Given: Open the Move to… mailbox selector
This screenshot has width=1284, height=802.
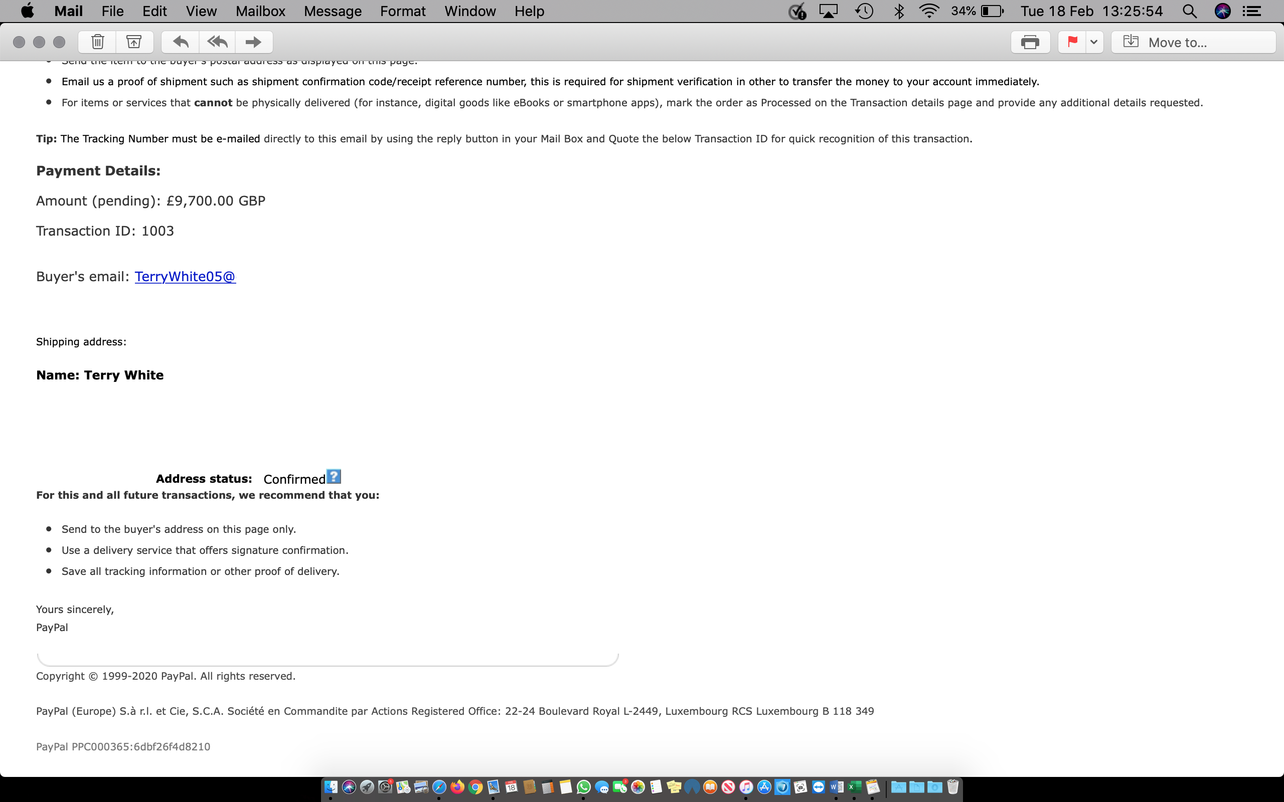Looking at the screenshot, I should point(1193,42).
